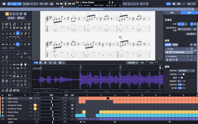198x124 pixels.
Task: Click the Redo arrow in the toolbar
Action: (47, 4)
